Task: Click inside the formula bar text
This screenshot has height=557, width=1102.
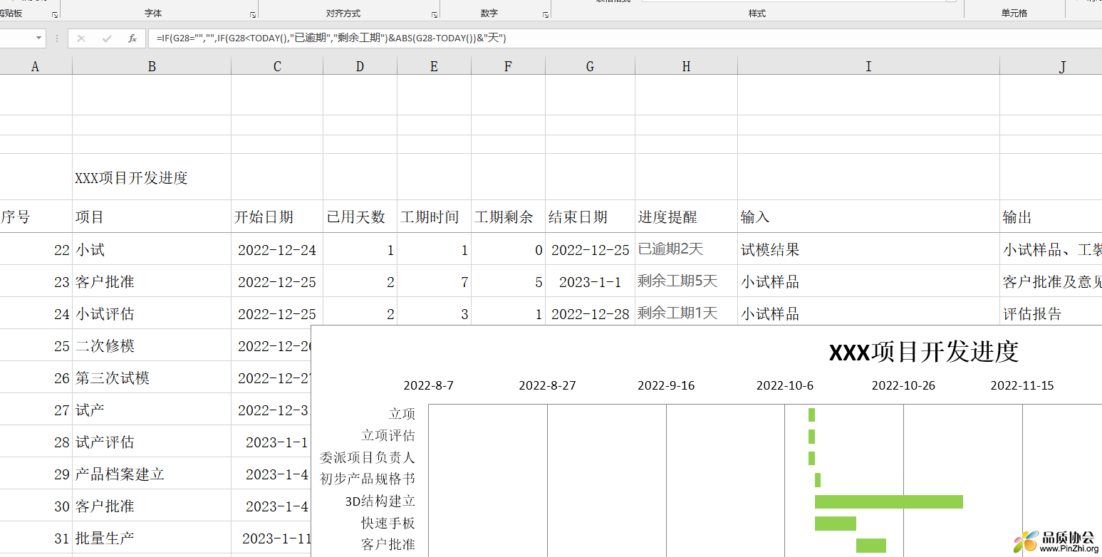Action: pos(331,38)
